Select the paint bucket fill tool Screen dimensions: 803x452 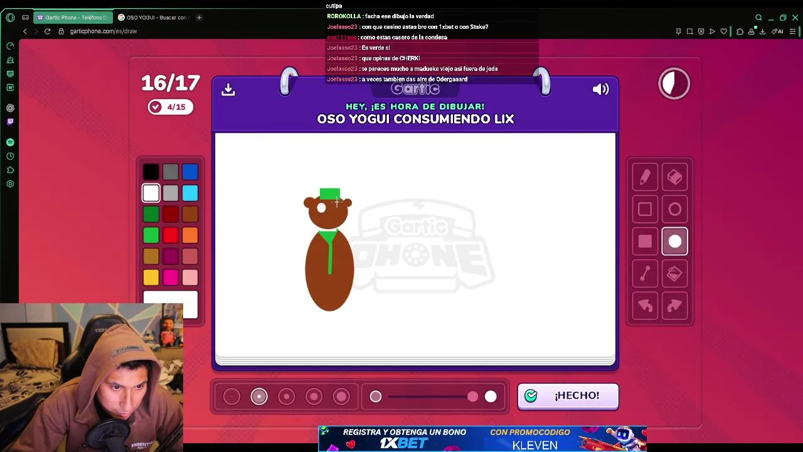coord(675,274)
